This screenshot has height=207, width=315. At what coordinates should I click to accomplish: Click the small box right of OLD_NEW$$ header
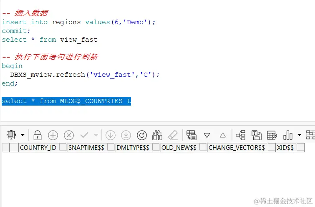coord(203,147)
